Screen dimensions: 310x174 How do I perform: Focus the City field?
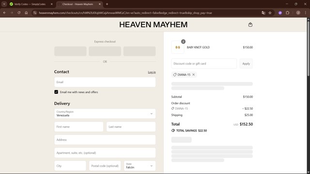tap(70, 166)
